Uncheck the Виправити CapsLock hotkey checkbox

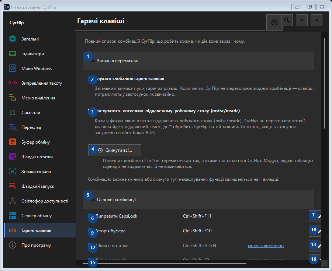(x=91, y=216)
